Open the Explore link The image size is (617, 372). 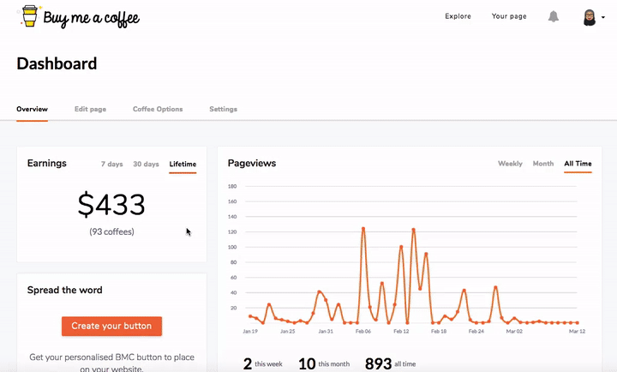point(458,16)
